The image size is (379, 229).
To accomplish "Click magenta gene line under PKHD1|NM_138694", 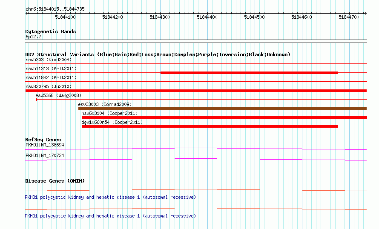I will click(196, 148).
